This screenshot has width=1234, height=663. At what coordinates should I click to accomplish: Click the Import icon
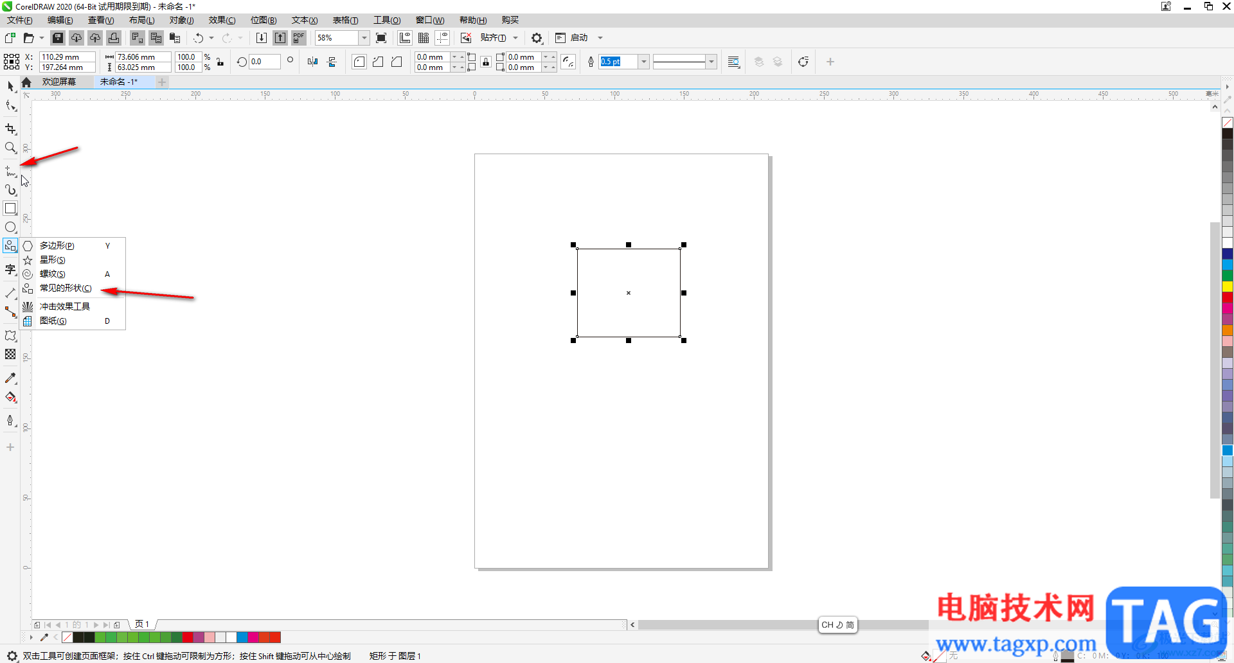pos(262,38)
